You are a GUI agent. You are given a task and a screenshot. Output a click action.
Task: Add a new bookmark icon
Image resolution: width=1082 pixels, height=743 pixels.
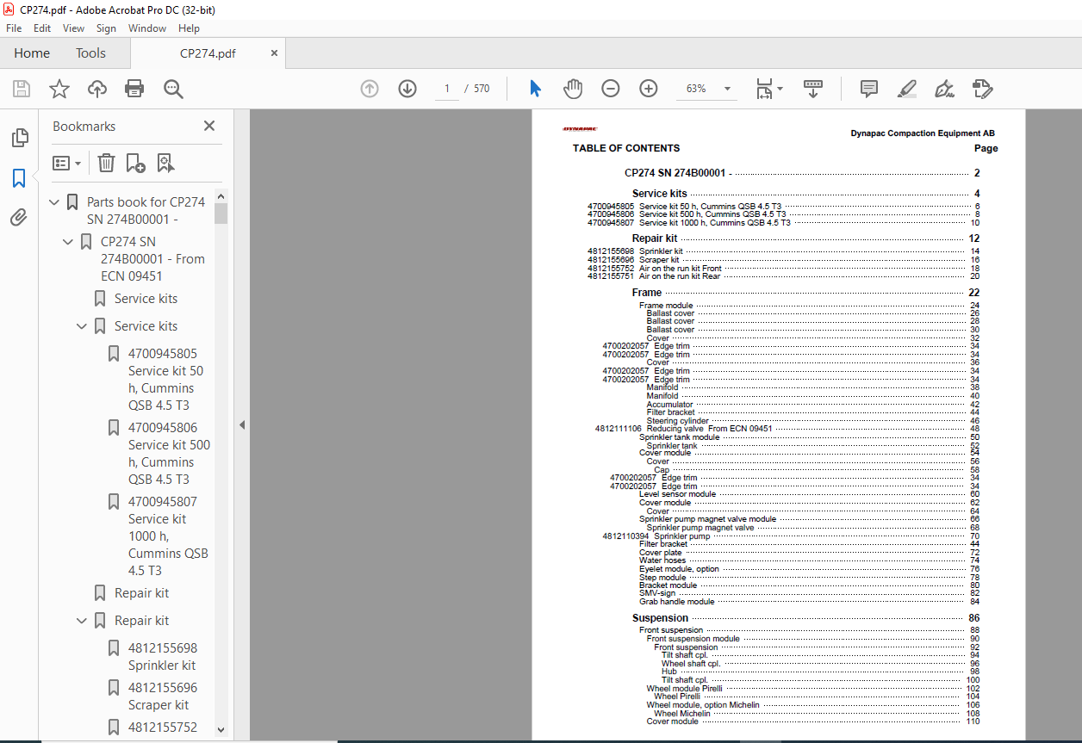pos(135,163)
